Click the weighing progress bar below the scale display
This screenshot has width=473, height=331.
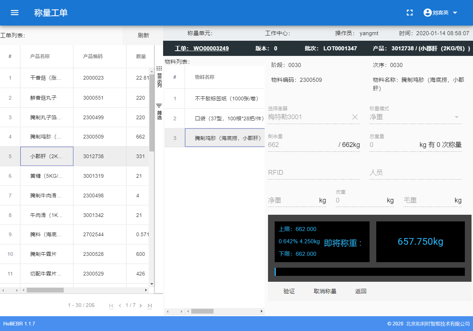(370, 271)
